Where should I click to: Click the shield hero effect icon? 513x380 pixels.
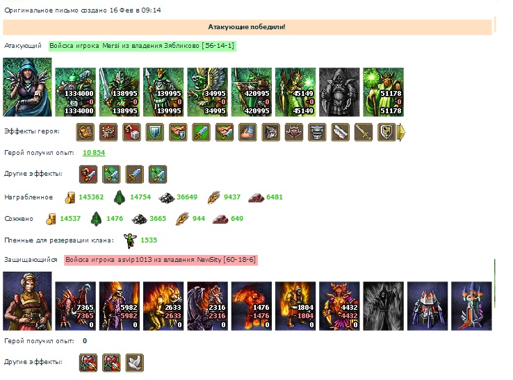[154, 132]
